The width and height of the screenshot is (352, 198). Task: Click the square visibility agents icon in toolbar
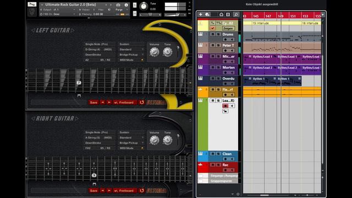pos(228,15)
